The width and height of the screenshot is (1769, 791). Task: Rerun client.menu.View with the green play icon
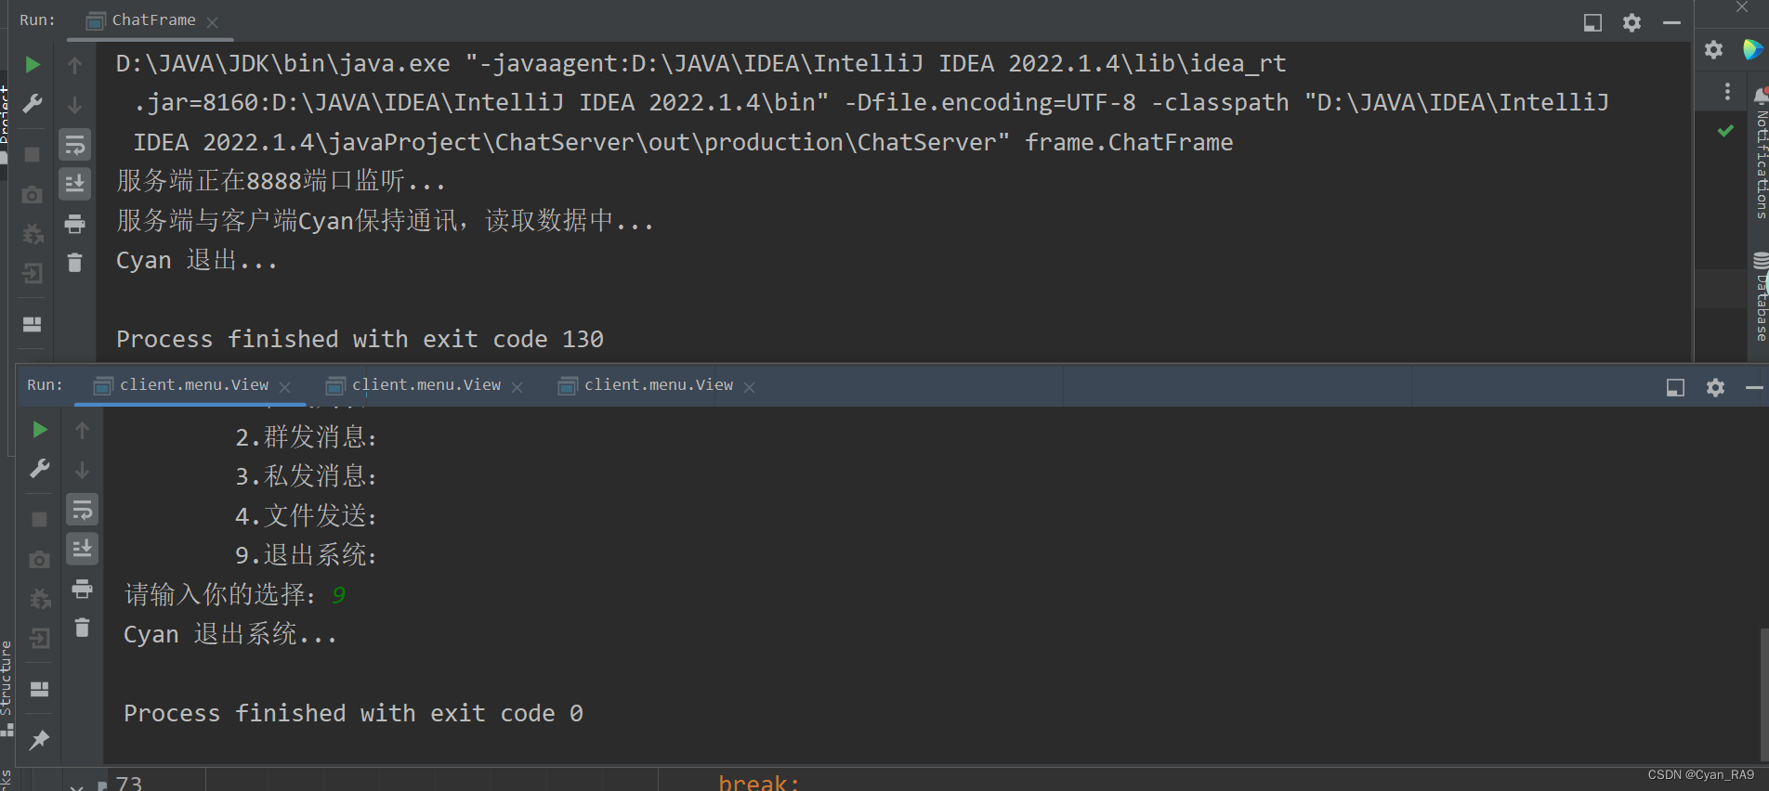point(40,429)
